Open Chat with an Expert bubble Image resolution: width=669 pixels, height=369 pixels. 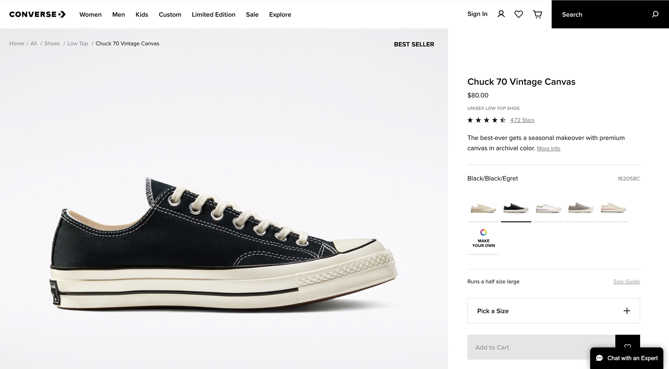(x=626, y=358)
